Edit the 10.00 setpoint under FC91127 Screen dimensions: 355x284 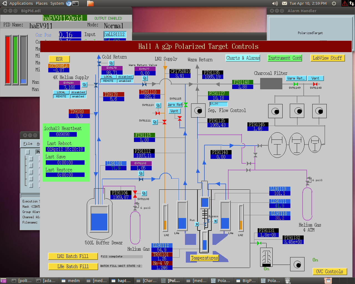[x=218, y=104]
